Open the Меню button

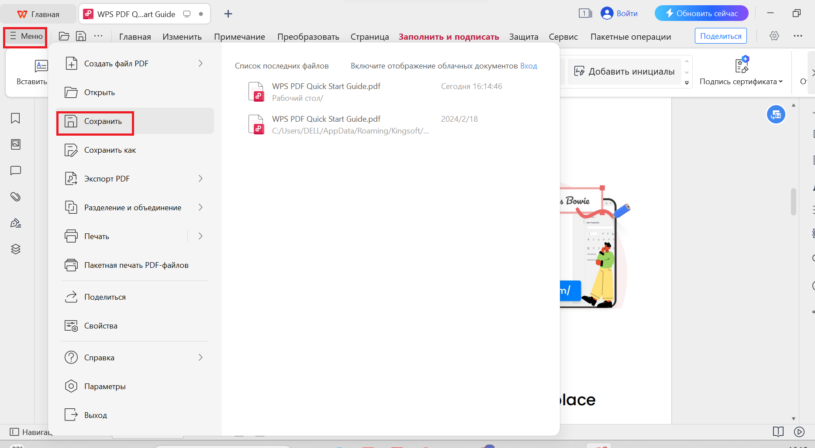click(x=26, y=36)
